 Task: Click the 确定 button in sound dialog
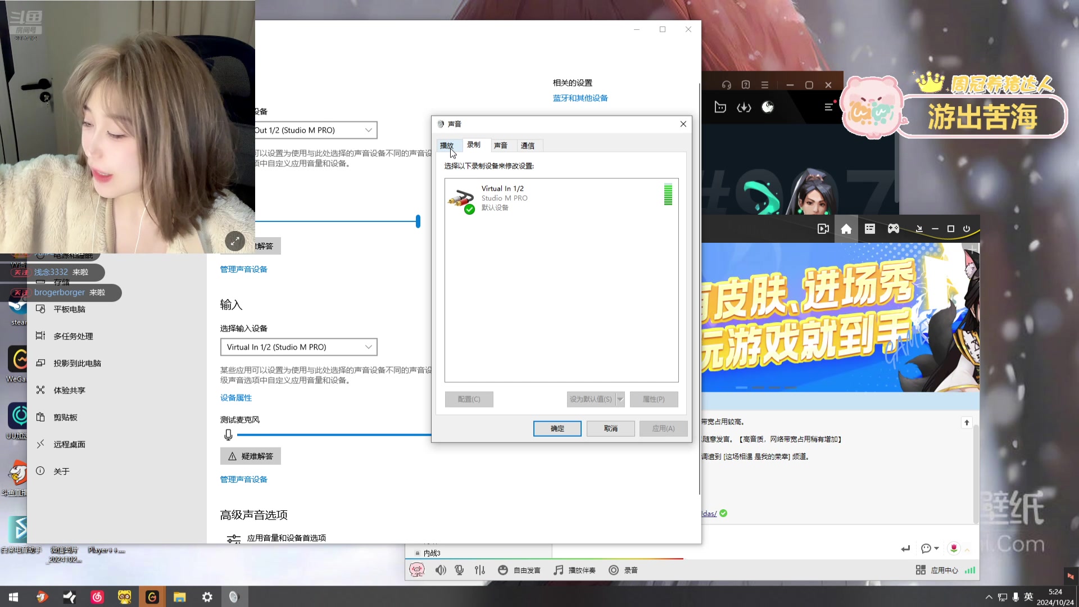tap(557, 428)
